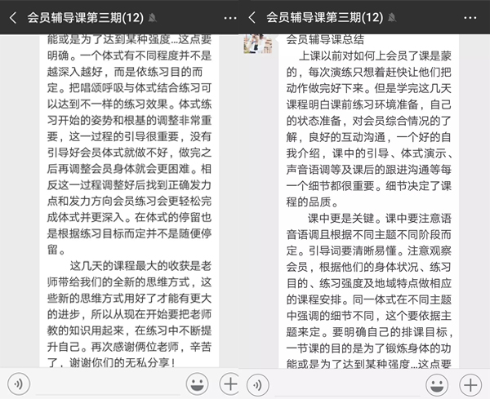Click the sender's avatar in right chat

258,42
